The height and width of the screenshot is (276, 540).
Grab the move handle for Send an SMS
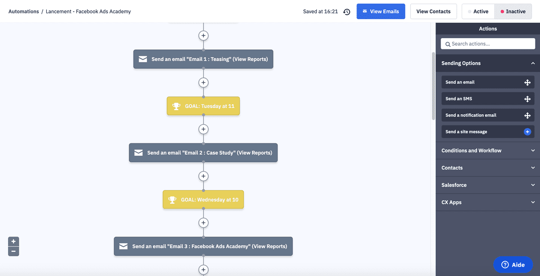point(527,99)
